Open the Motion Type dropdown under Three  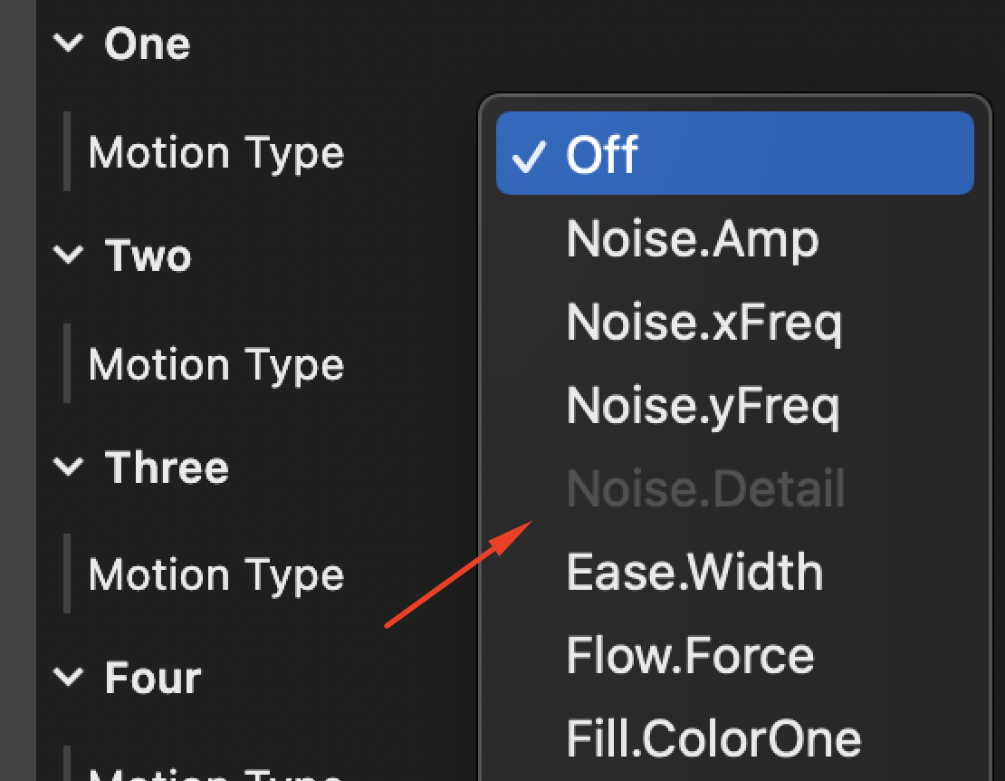tap(216, 574)
